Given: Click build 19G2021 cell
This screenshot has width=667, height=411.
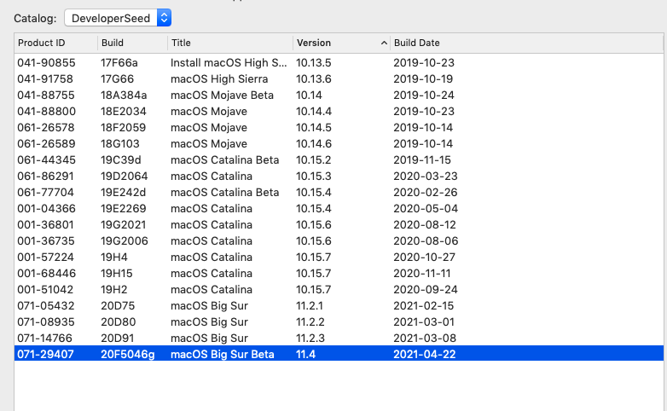Looking at the screenshot, I should (x=124, y=224).
